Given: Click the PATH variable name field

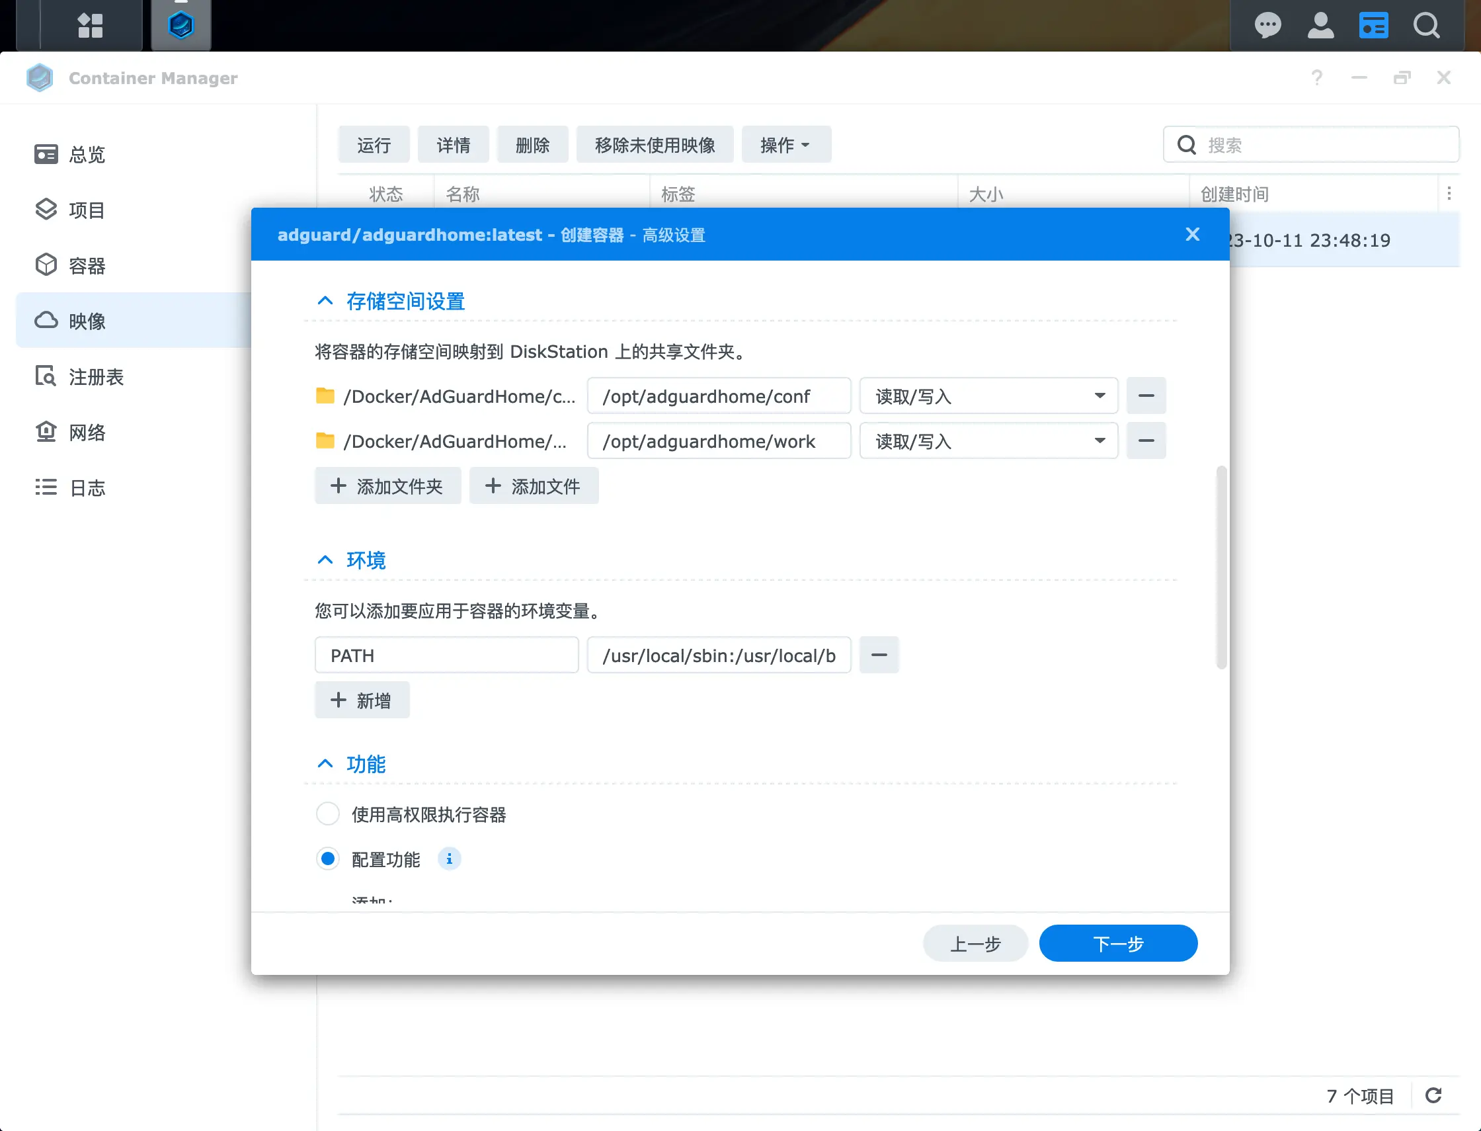Looking at the screenshot, I should click(446, 655).
